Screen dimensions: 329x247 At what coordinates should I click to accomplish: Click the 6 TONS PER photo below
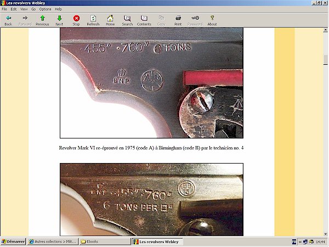(x=151, y=200)
